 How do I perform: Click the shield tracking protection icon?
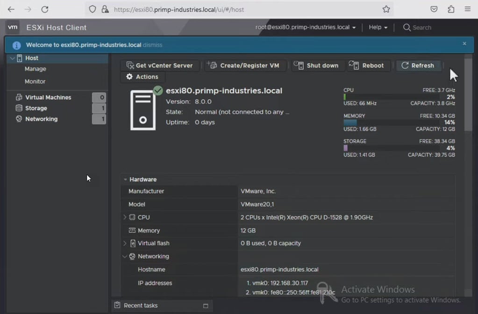tap(93, 9)
